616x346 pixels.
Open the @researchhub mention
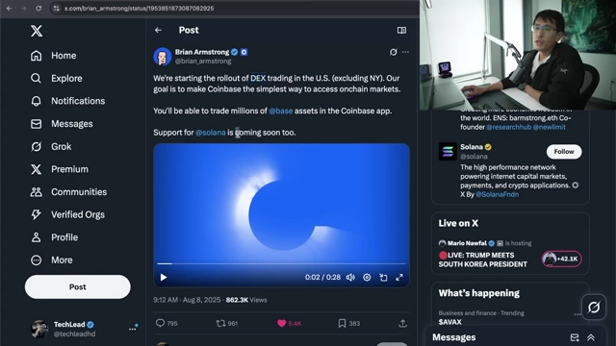[x=509, y=127]
